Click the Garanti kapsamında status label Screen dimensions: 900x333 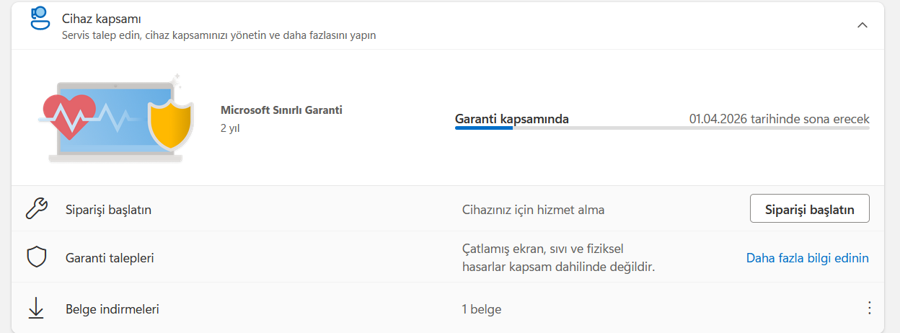pyautogui.click(x=511, y=119)
